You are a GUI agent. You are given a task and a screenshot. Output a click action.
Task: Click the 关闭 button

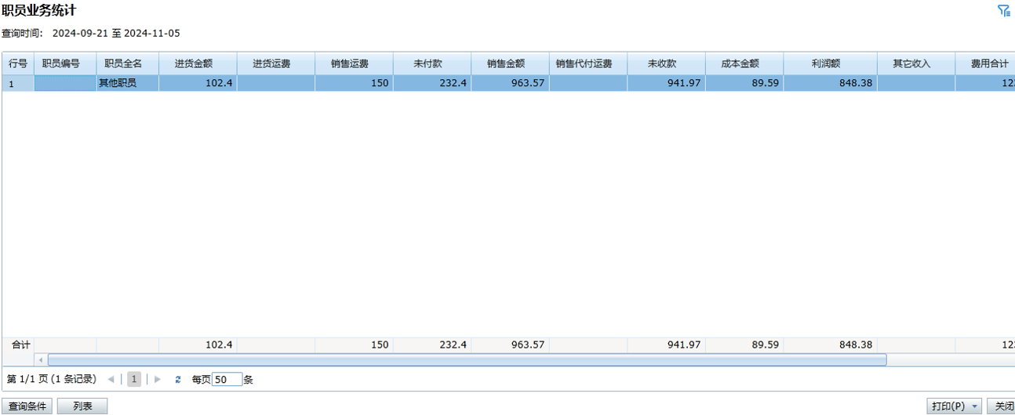coord(1002,406)
